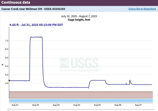Image resolution: width=158 pixels, height=111 pixels.
Task: Click the Aug 01 date axis label
Action: (15, 105)
